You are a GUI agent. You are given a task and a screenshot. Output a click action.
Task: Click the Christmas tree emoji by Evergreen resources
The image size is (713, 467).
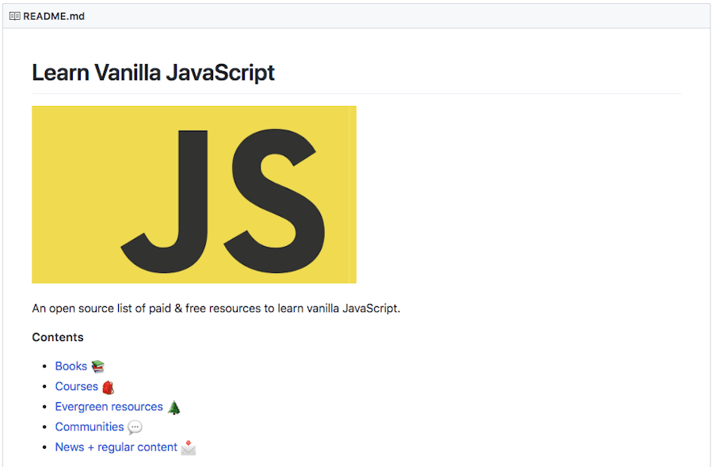tap(173, 406)
